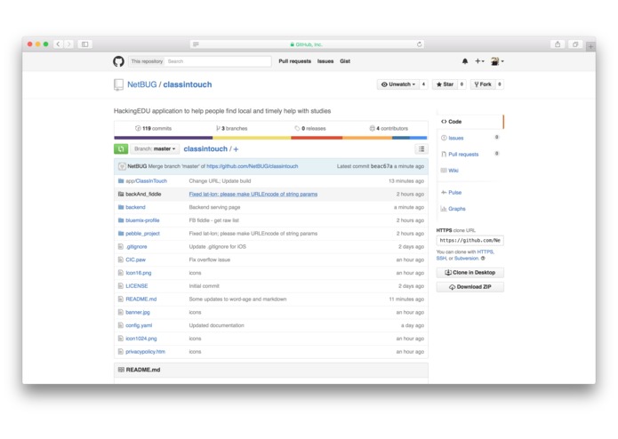Open the app/ClassInTouch folder
Screen dimensions: 618x439
click(146, 181)
